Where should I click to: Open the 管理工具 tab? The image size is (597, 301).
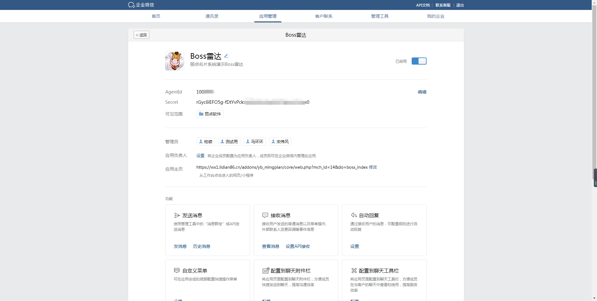[380, 16]
